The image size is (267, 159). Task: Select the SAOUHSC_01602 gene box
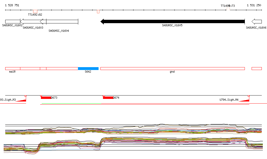click(13, 22)
